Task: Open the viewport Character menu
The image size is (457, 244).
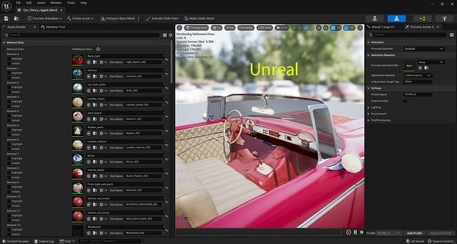Action: (245, 28)
